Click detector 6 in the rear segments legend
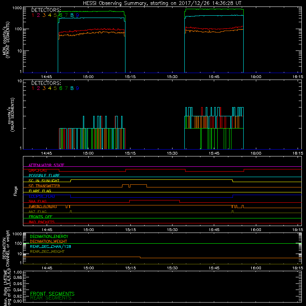306x306 pixels. (x=61, y=88)
